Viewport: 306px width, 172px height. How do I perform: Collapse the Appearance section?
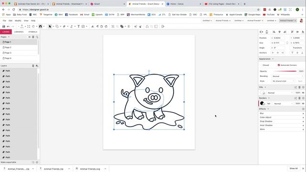pos(273,59)
